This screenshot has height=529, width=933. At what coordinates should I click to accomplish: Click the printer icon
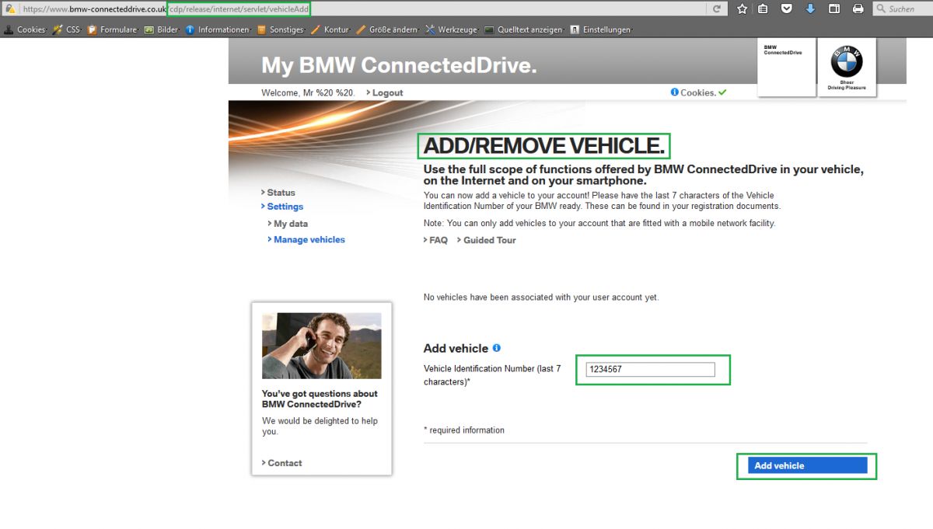click(858, 9)
